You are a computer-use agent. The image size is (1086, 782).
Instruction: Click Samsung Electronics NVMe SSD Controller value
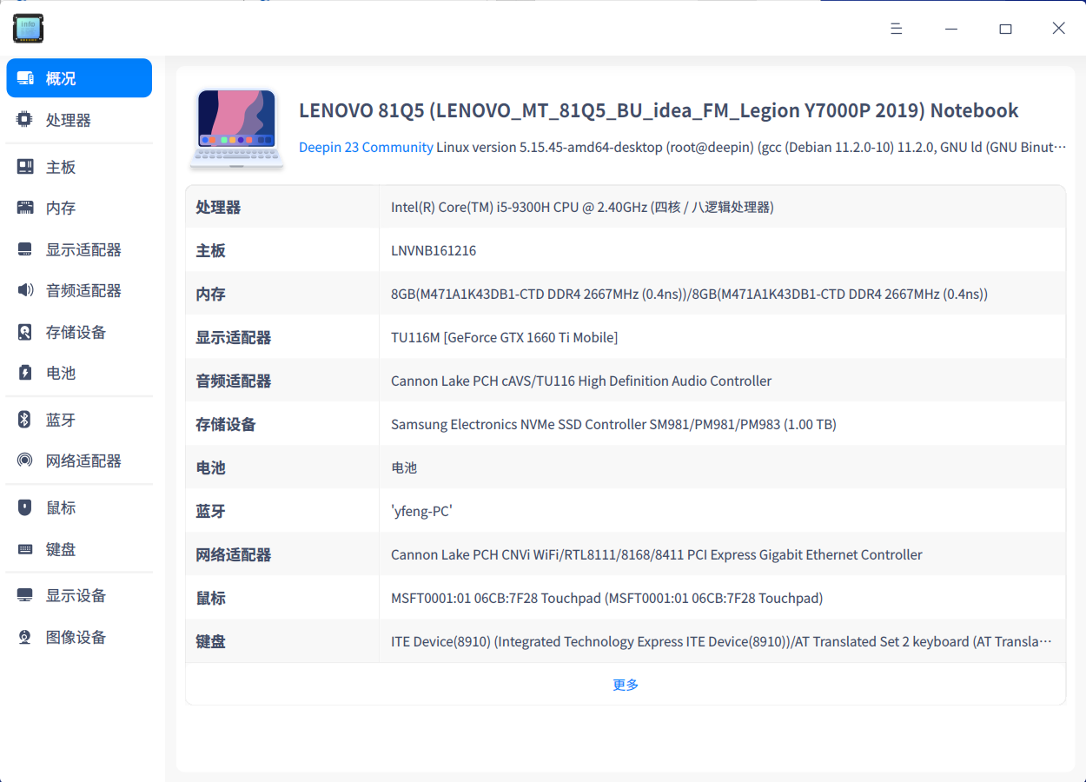[613, 424]
